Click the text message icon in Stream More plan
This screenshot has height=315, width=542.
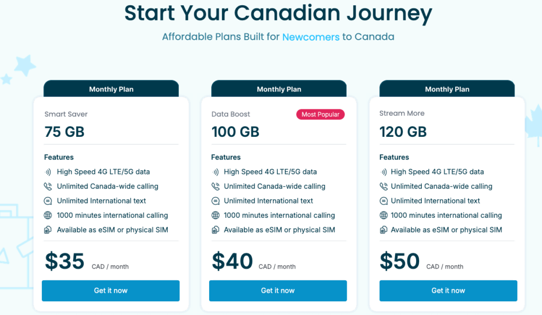pos(384,201)
